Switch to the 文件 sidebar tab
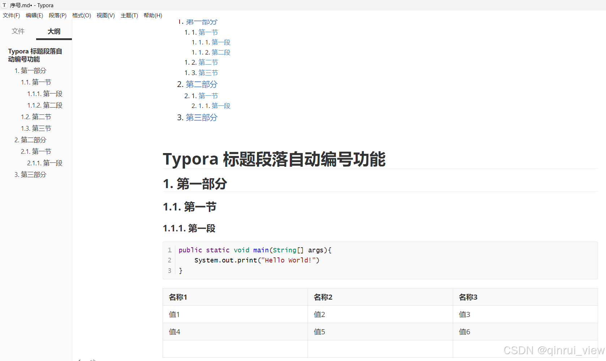 (18, 31)
